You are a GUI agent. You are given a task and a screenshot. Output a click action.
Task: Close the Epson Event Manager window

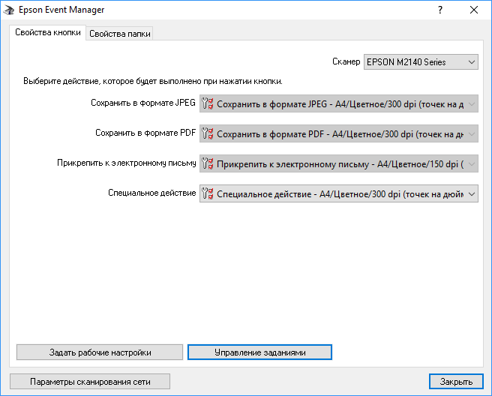coord(474,10)
